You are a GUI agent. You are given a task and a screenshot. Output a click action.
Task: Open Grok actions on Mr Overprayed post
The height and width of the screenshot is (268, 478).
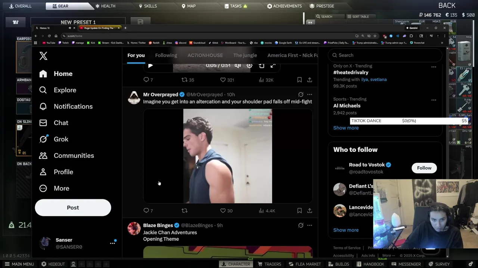click(x=301, y=95)
